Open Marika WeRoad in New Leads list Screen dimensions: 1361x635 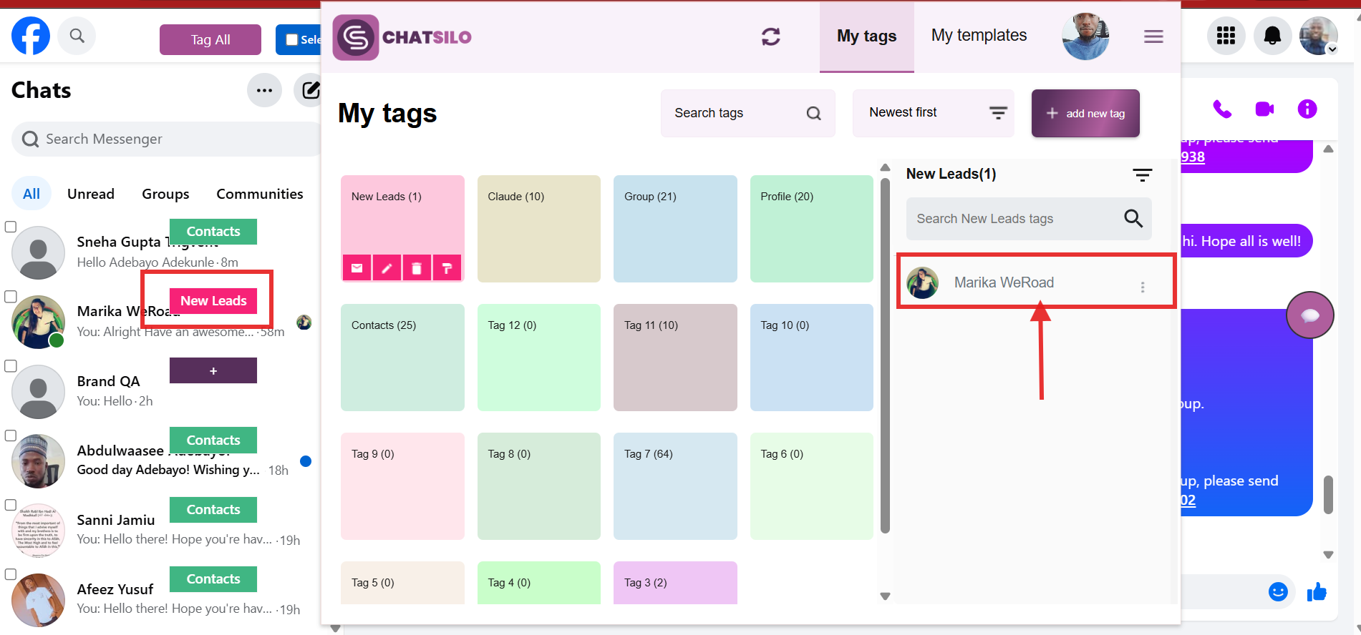[x=1035, y=282]
